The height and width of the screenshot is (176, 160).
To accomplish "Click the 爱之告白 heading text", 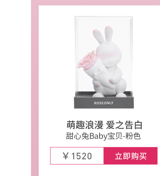I will click(x=124, y=125).
